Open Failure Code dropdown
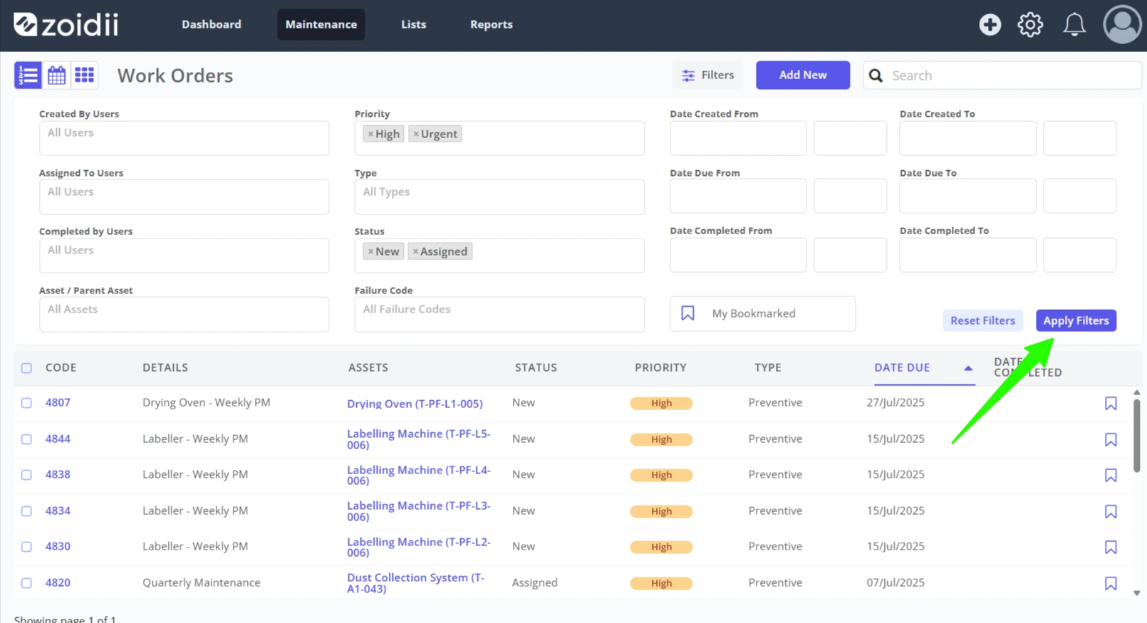 point(499,314)
